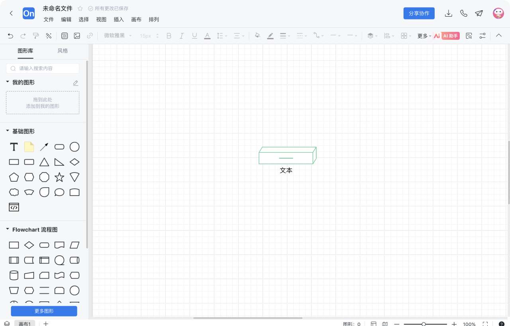The image size is (510, 326).
Task: Favorite the file with the star icon
Action: coord(80,8)
